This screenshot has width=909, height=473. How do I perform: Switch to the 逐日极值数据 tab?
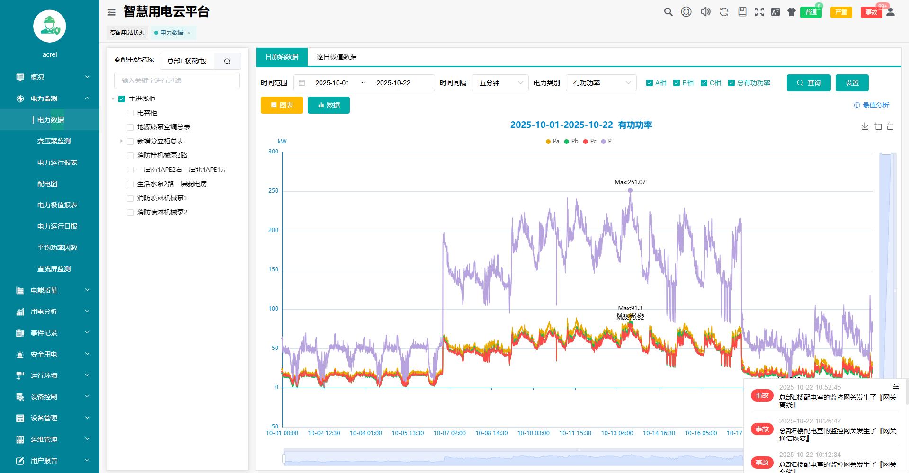pyautogui.click(x=336, y=57)
